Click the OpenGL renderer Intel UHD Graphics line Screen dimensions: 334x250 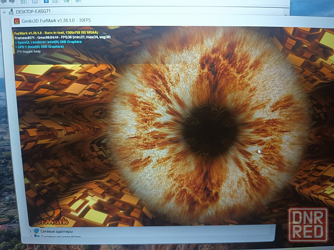coord(48,42)
